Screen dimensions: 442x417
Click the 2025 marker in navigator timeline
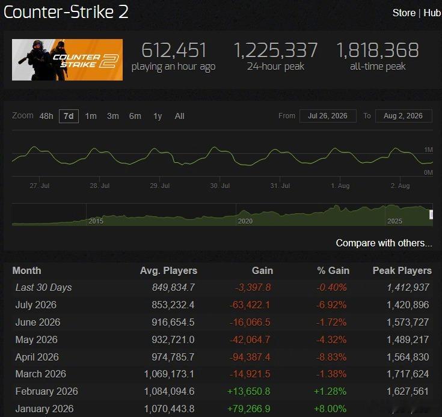pyautogui.click(x=394, y=221)
